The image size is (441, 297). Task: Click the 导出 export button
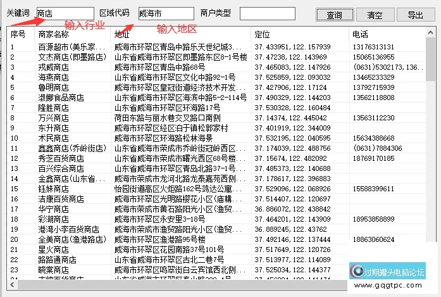[x=416, y=15]
